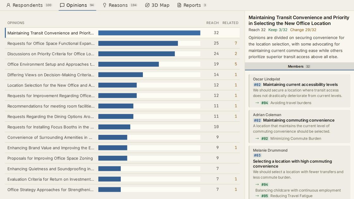Click the detail panel title Maintaining Transit Convenience

click(299, 20)
